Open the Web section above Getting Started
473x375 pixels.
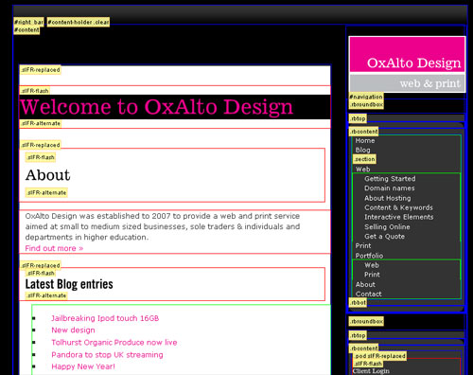coord(362,170)
